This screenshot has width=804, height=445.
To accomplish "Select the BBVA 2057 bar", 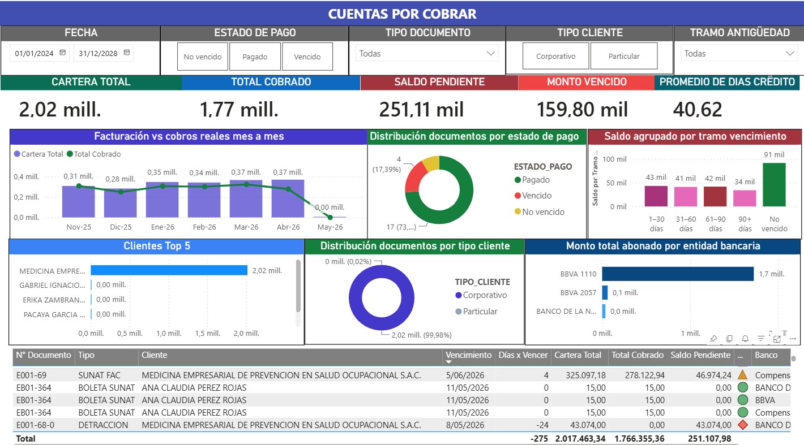I will pyautogui.click(x=605, y=292).
